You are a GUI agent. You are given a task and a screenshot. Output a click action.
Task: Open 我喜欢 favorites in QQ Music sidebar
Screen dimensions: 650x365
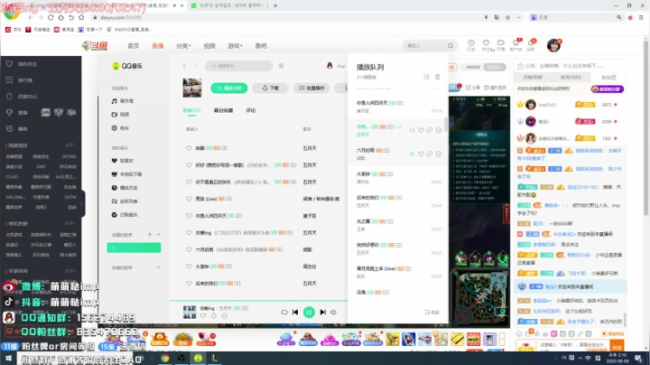[x=123, y=161]
